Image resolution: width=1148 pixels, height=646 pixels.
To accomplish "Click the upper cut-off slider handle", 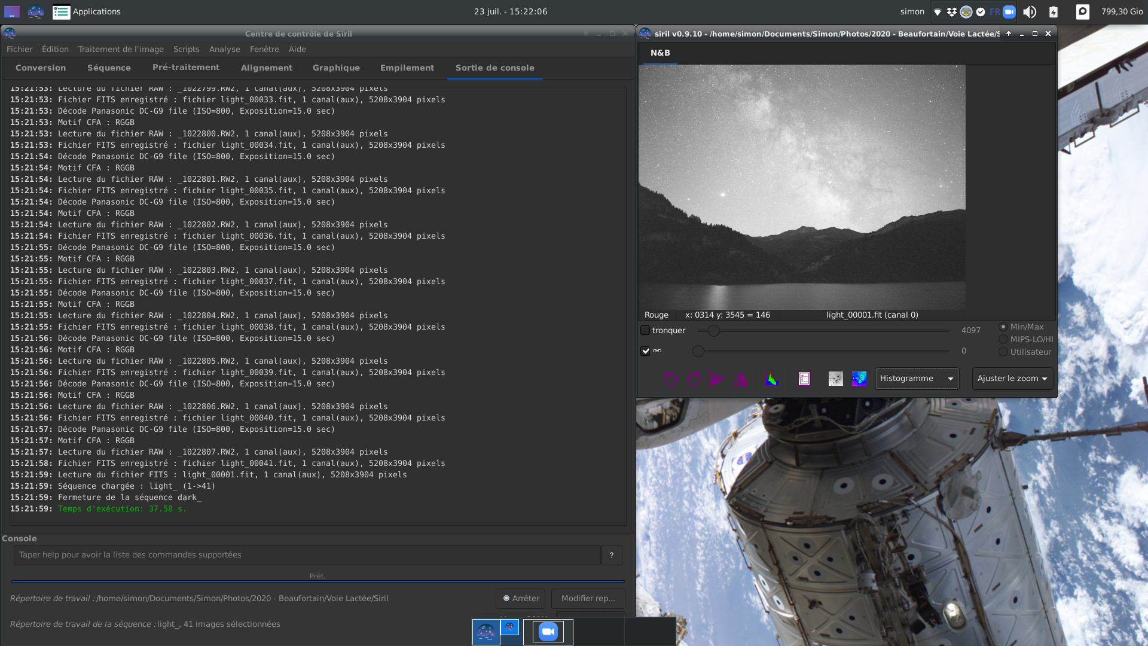I will click(713, 330).
